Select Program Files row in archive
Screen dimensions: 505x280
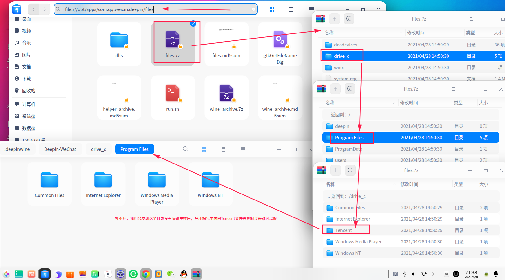(x=411, y=137)
